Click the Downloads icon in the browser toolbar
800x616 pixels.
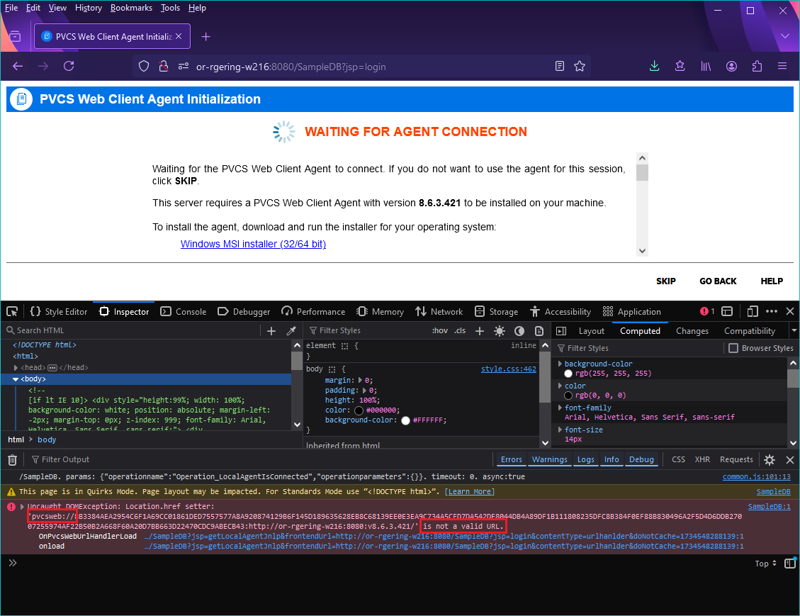coord(654,66)
